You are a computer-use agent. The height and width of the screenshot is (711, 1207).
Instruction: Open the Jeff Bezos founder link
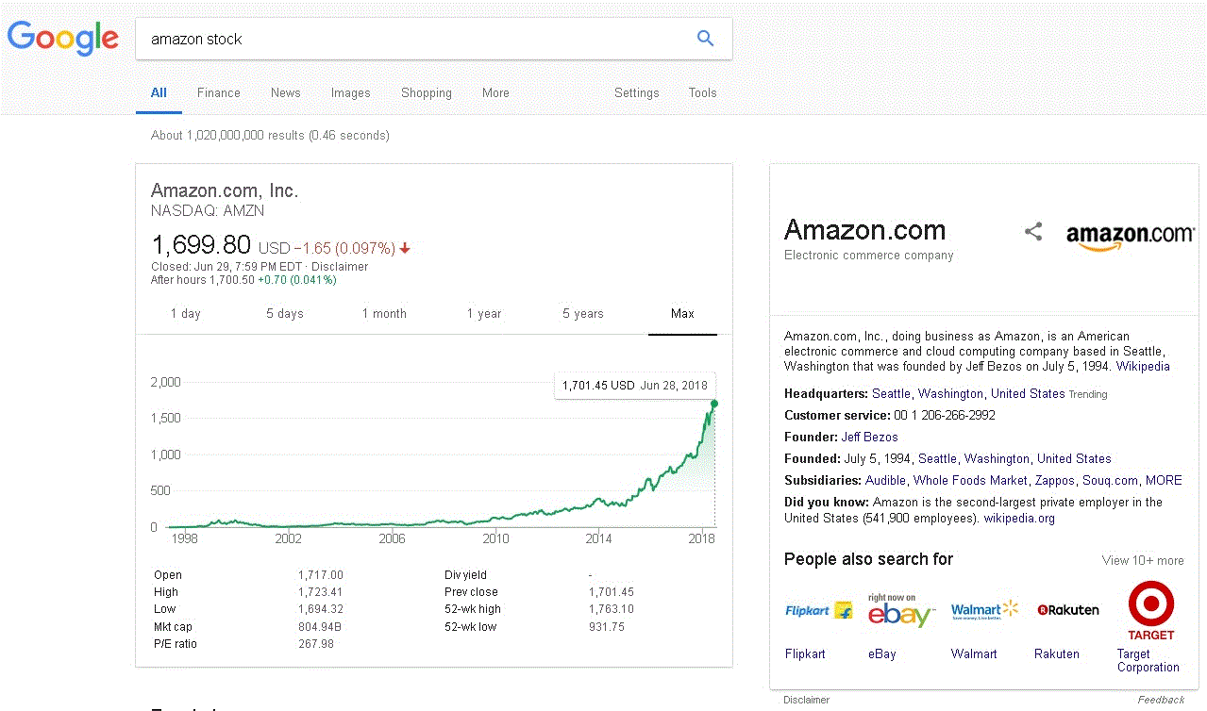click(x=869, y=437)
